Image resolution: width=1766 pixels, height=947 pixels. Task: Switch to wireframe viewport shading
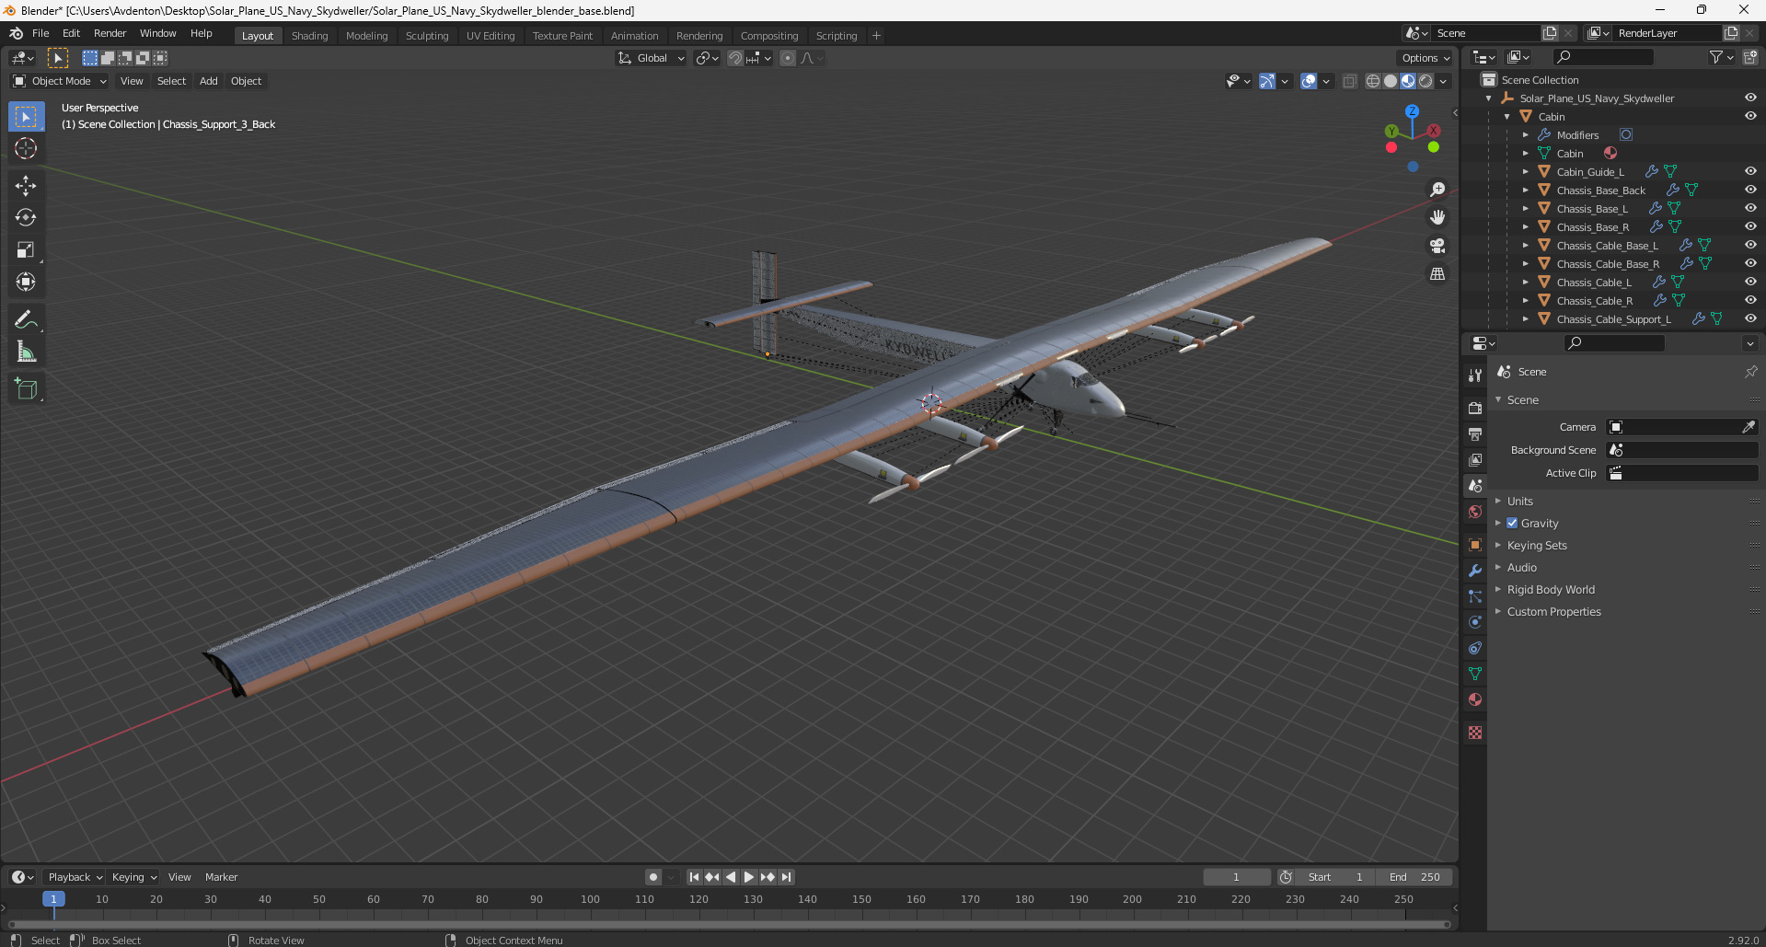point(1373,81)
